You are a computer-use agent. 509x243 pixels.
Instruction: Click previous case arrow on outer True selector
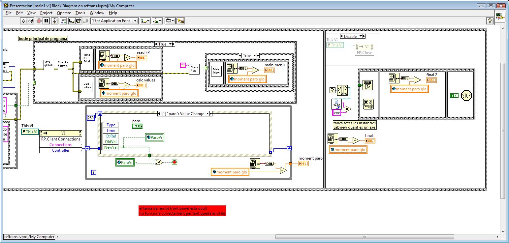(x=156, y=44)
